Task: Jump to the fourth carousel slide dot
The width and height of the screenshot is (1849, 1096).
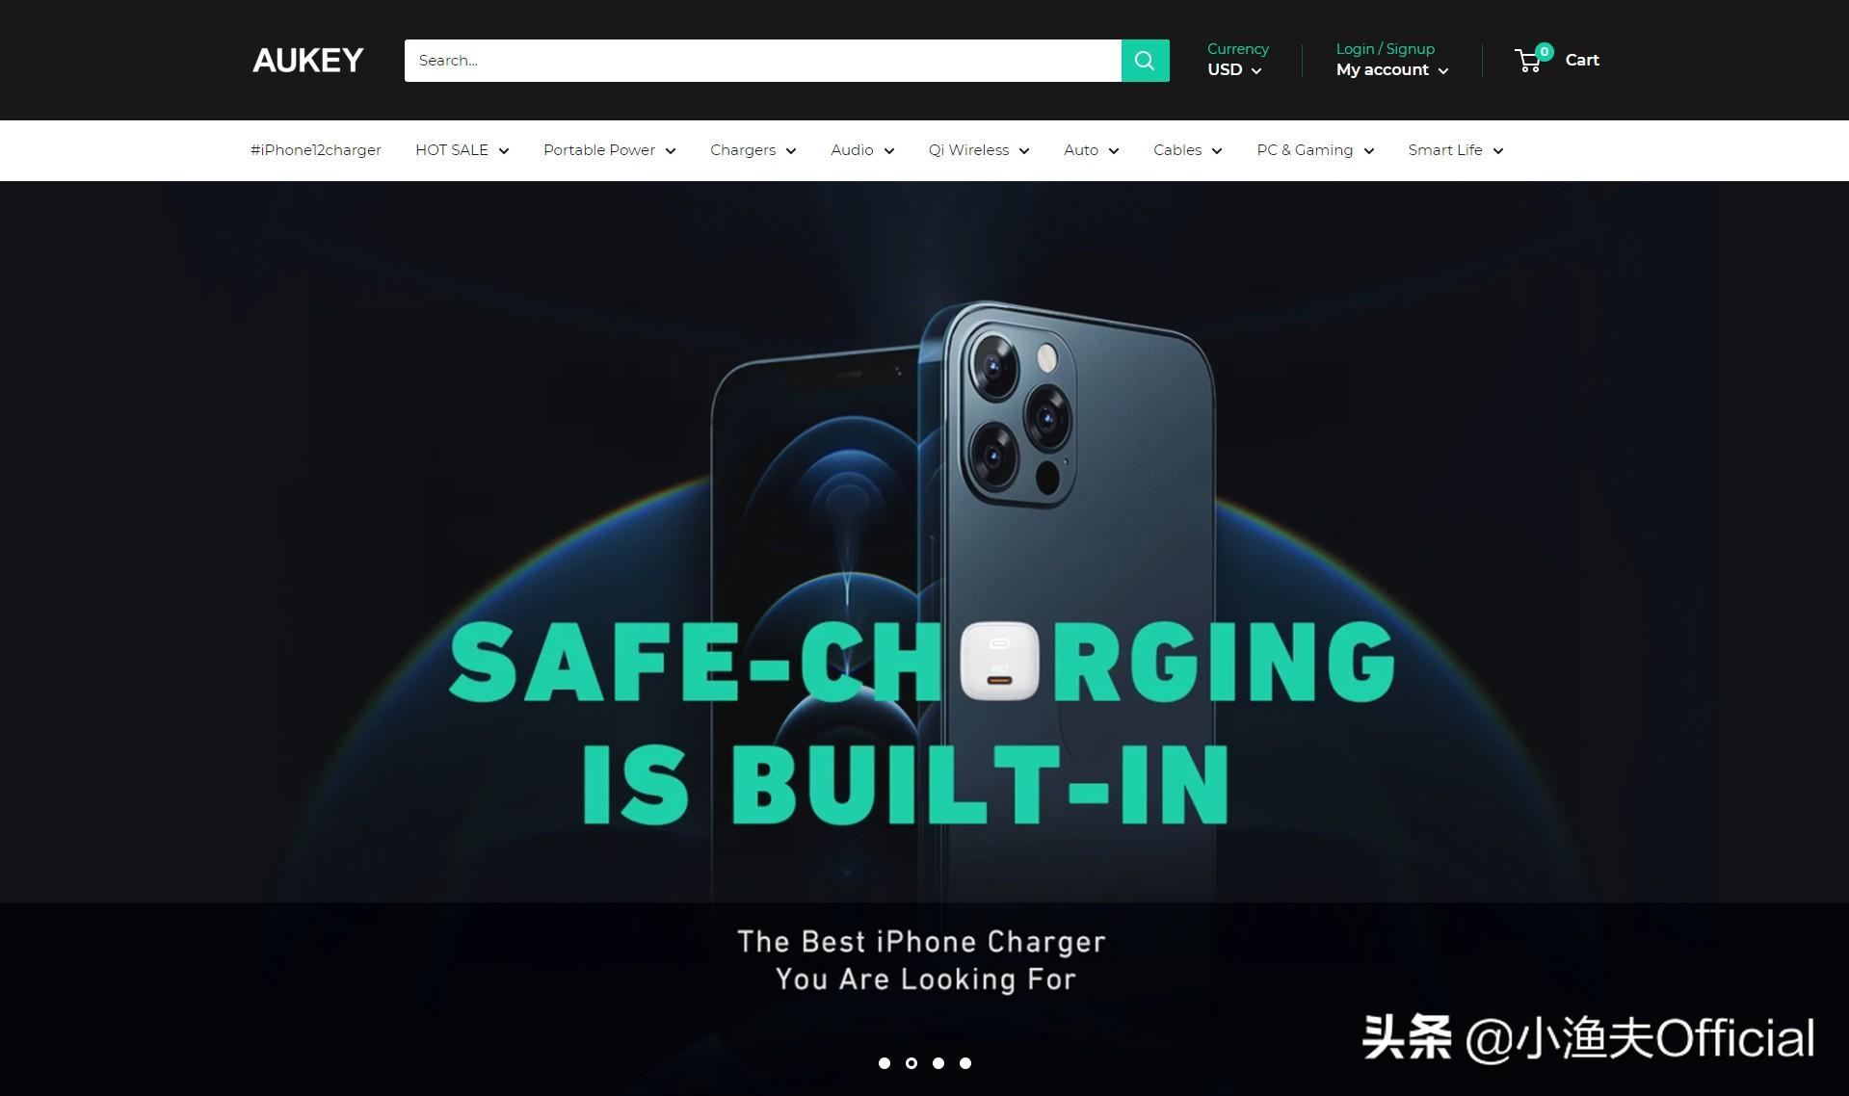Action: 965,1063
